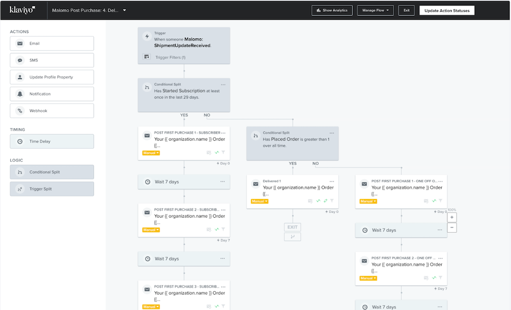Select Update Profile Property action
This screenshot has width=511, height=310.
[x=52, y=77]
